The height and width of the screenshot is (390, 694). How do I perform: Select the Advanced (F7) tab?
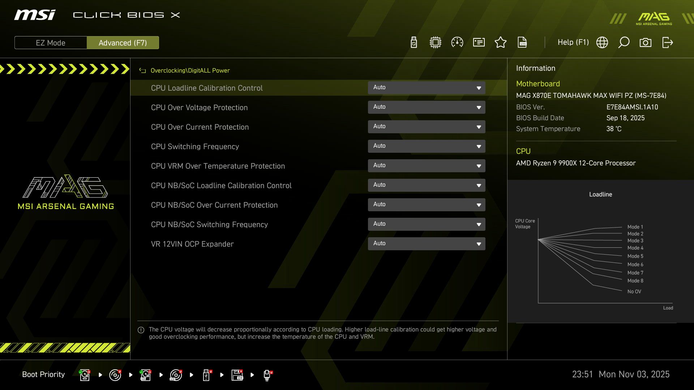pos(123,42)
